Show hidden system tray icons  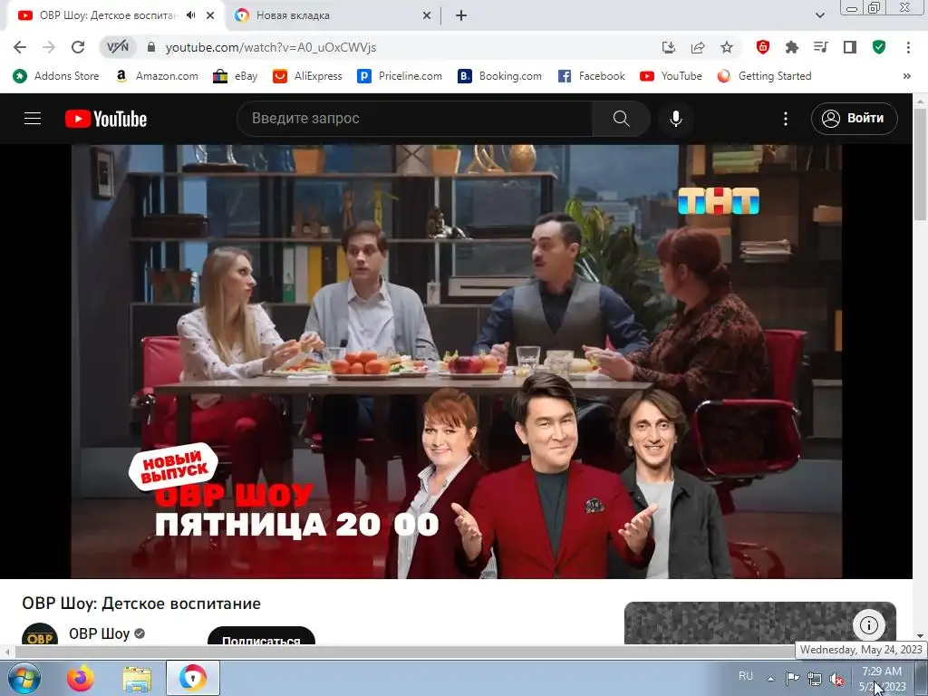pyautogui.click(x=770, y=679)
